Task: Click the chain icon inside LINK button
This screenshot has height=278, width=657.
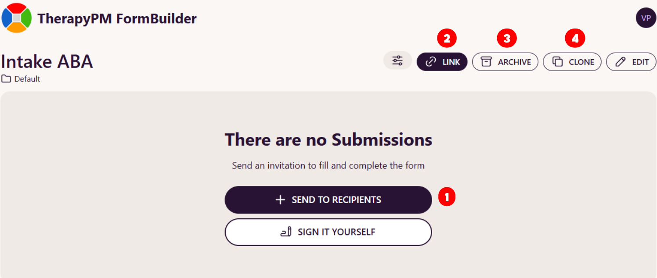Action: [x=431, y=62]
